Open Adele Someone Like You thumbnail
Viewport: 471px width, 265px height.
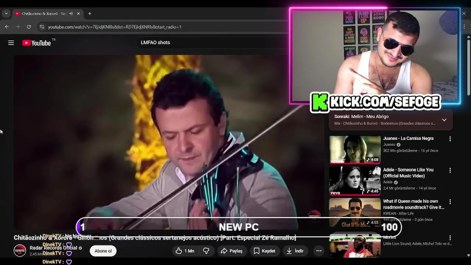[355, 181]
